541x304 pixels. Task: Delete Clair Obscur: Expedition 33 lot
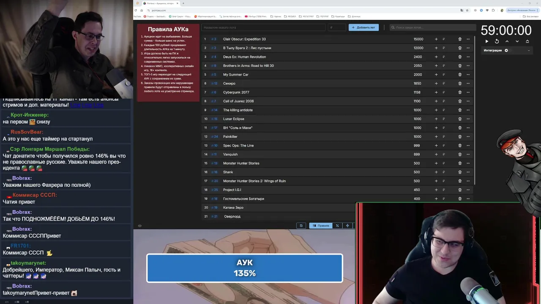point(460,39)
